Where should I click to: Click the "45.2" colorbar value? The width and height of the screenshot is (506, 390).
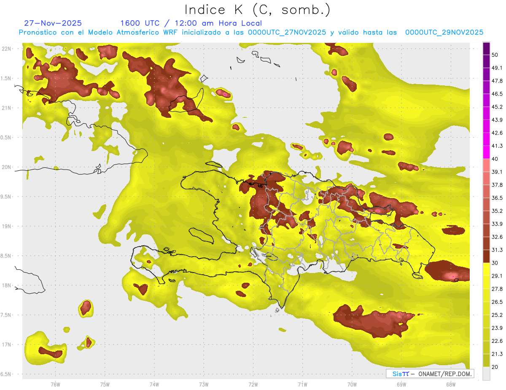click(497, 107)
